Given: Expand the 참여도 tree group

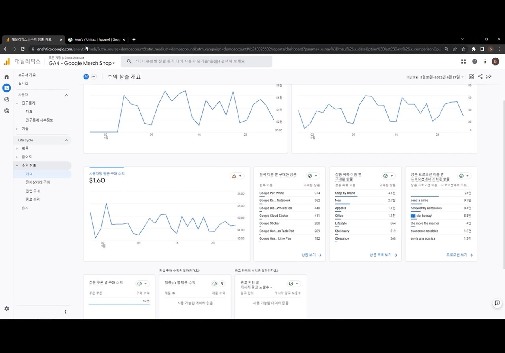Looking at the screenshot, I should (17, 157).
